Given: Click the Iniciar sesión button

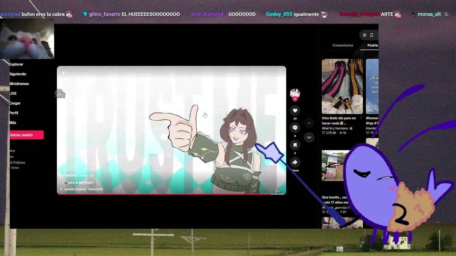Looking at the screenshot, I should tap(26, 135).
